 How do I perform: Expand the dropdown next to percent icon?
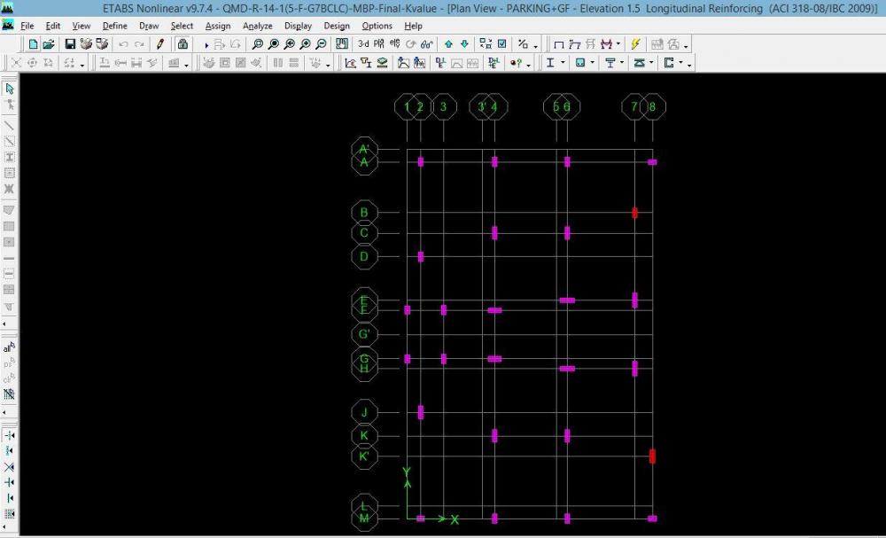tap(536, 46)
